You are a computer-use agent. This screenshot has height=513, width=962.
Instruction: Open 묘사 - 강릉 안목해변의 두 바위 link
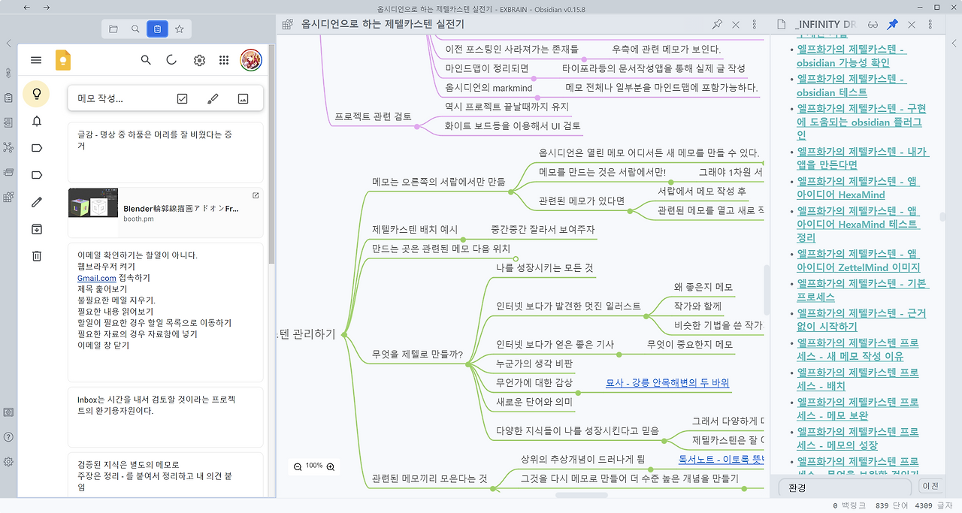[667, 382]
